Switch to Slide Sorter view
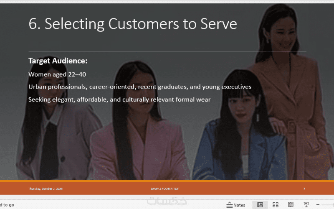This screenshot has height=209, width=334. pyautogui.click(x=276, y=205)
